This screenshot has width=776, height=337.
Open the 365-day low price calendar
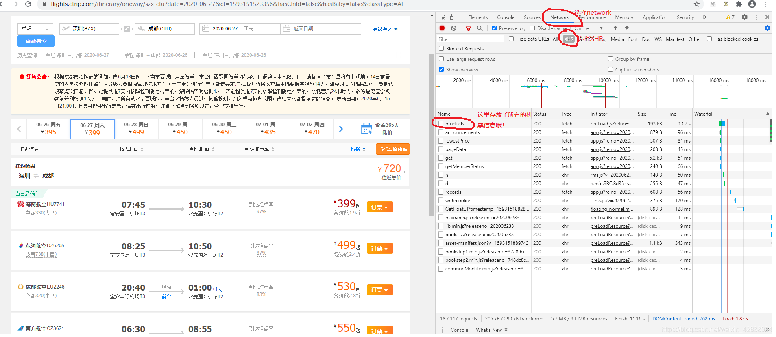point(380,129)
